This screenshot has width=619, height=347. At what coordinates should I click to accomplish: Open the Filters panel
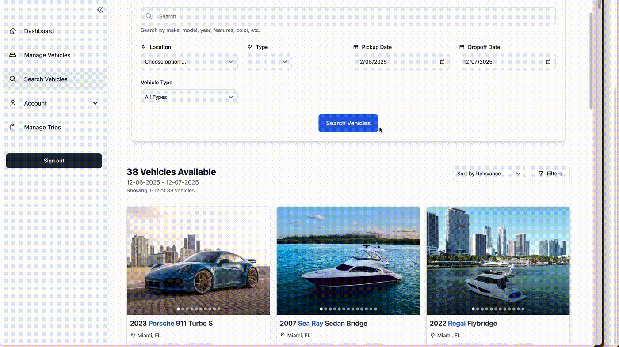tap(550, 173)
